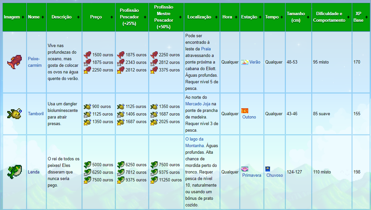Open the Tamboril link
The width and height of the screenshot is (371, 210).
[x=36, y=114]
